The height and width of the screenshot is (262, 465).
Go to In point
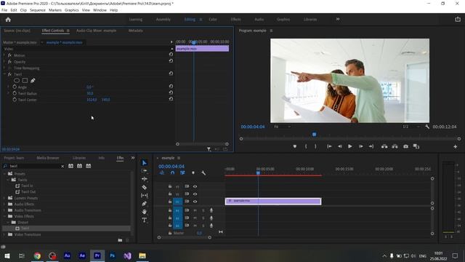coord(329,146)
